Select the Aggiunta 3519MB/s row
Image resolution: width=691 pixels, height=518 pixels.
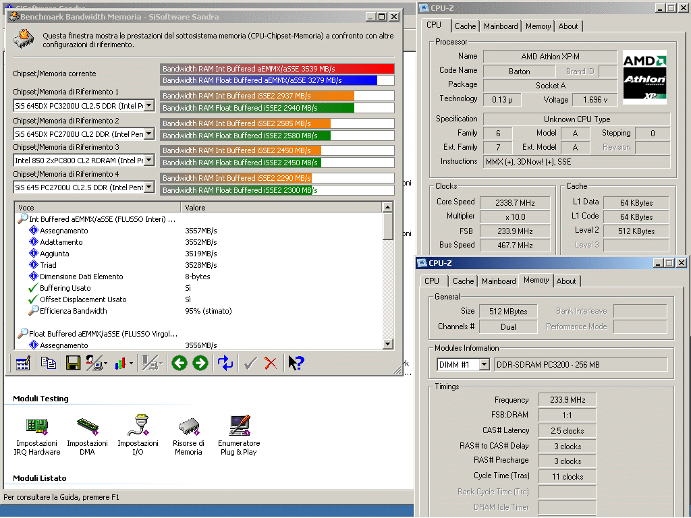point(198,254)
